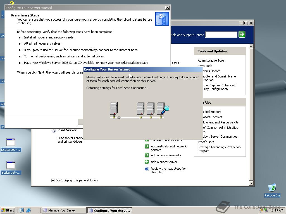
Task: Collapse the Print Server role section
Action: [54, 131]
